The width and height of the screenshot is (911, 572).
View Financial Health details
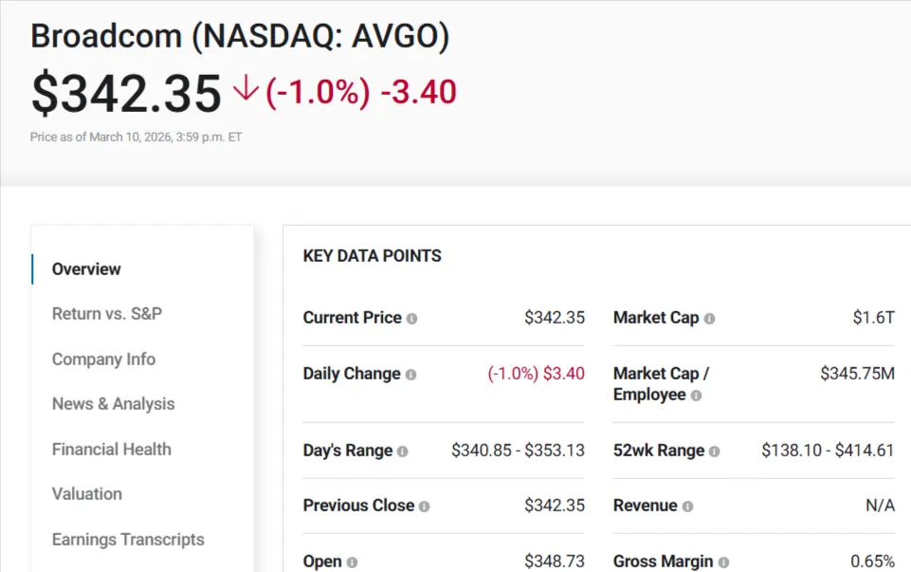tap(111, 449)
